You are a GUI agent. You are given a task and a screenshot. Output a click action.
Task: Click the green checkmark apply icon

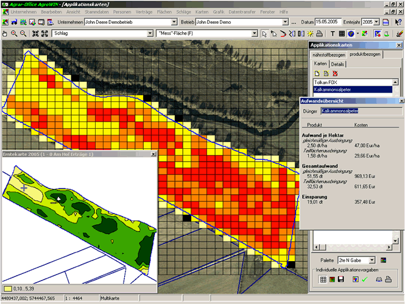click(x=365, y=279)
